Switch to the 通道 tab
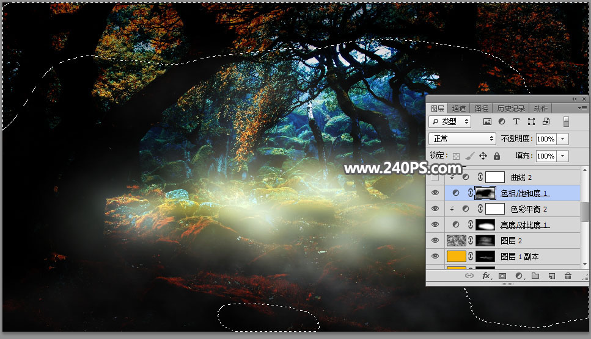This screenshot has height=339, width=591. click(459, 109)
